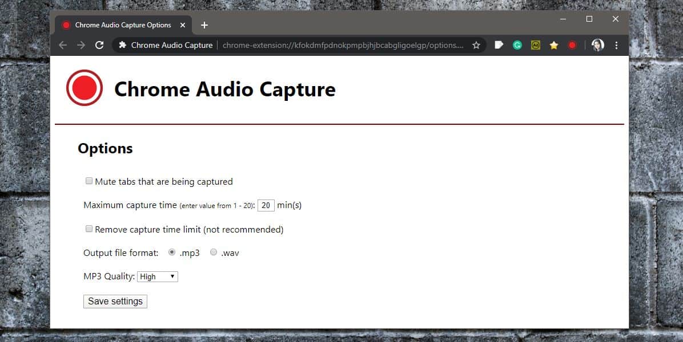The height and width of the screenshot is (342, 683).
Task: Minimize the Chrome window
Action: 563,19
